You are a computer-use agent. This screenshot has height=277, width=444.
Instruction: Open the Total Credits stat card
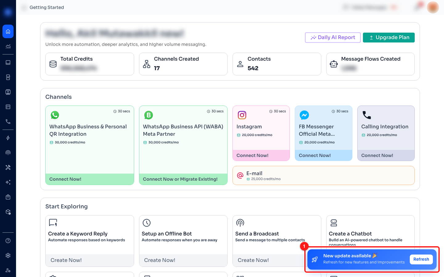(x=90, y=64)
